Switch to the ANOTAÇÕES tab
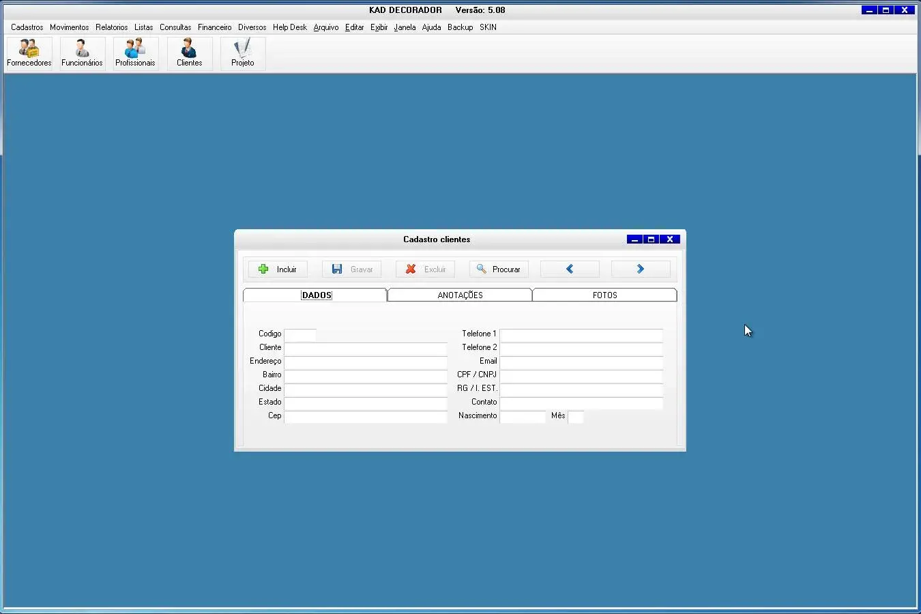Image resolution: width=921 pixels, height=614 pixels. click(x=460, y=295)
